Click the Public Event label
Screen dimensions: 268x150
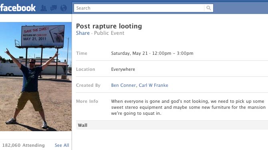109,33
